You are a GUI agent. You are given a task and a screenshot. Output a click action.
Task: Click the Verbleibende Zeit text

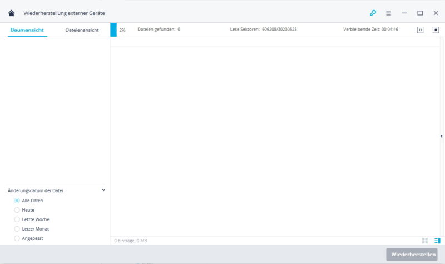(x=370, y=30)
